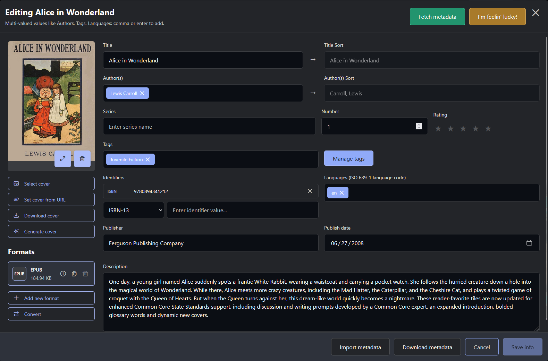Open Manage tags
This screenshot has height=361, width=548.
click(x=348, y=158)
